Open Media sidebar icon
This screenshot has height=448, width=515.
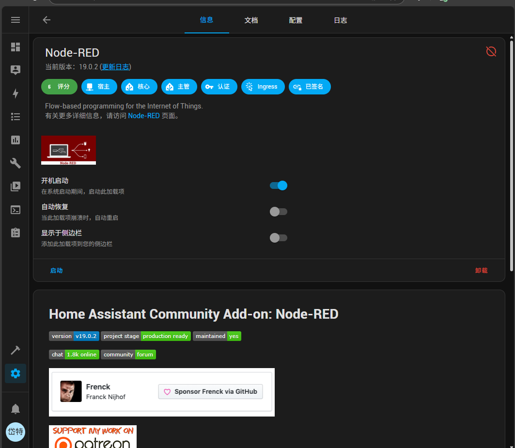pos(16,186)
